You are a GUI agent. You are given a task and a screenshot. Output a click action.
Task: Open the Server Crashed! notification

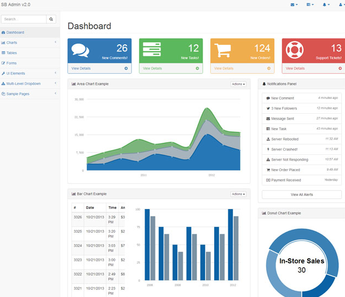tap(302, 149)
